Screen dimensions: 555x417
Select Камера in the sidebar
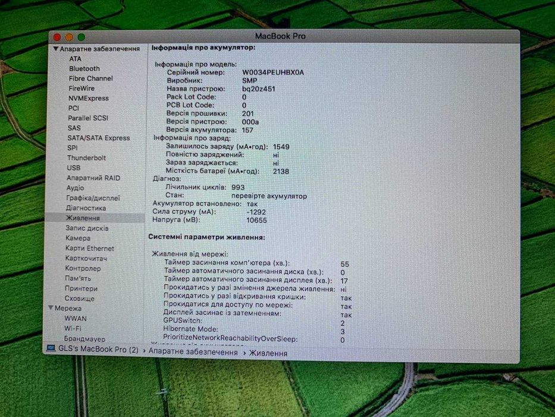coord(78,238)
